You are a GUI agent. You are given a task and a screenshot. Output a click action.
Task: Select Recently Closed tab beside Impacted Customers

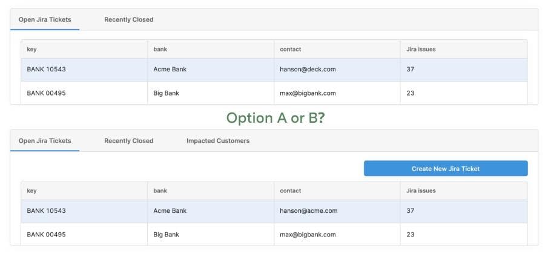click(128, 141)
